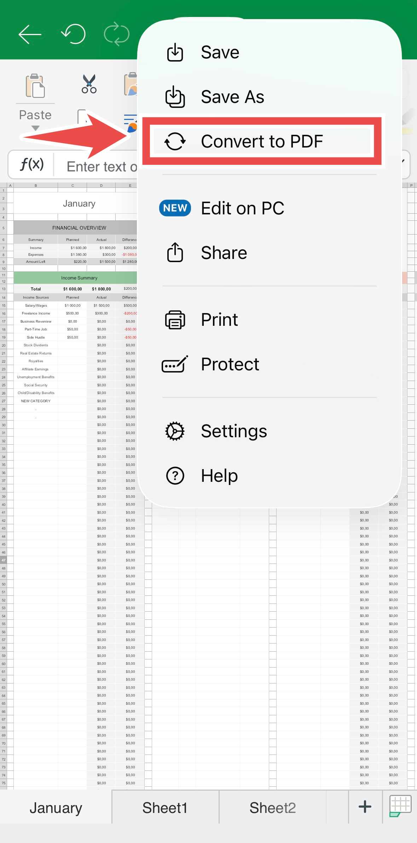Viewport: 417px width, 843px height.
Task: Open Settings from the menu
Action: tap(270, 431)
